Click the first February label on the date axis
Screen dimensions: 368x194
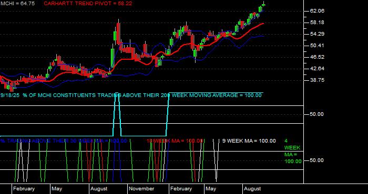point(24,189)
